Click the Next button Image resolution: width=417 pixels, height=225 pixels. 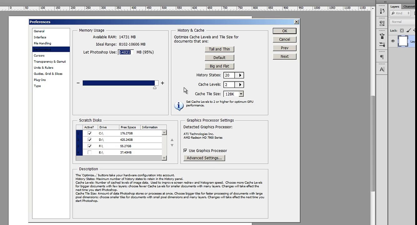[x=284, y=57]
